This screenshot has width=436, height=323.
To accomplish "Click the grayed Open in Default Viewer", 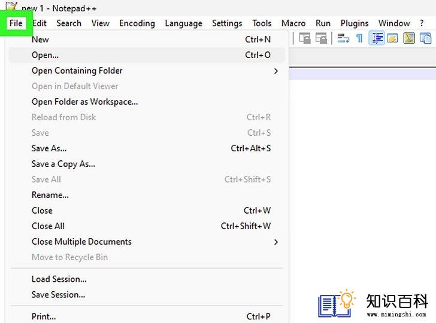I will click(x=147, y=86).
